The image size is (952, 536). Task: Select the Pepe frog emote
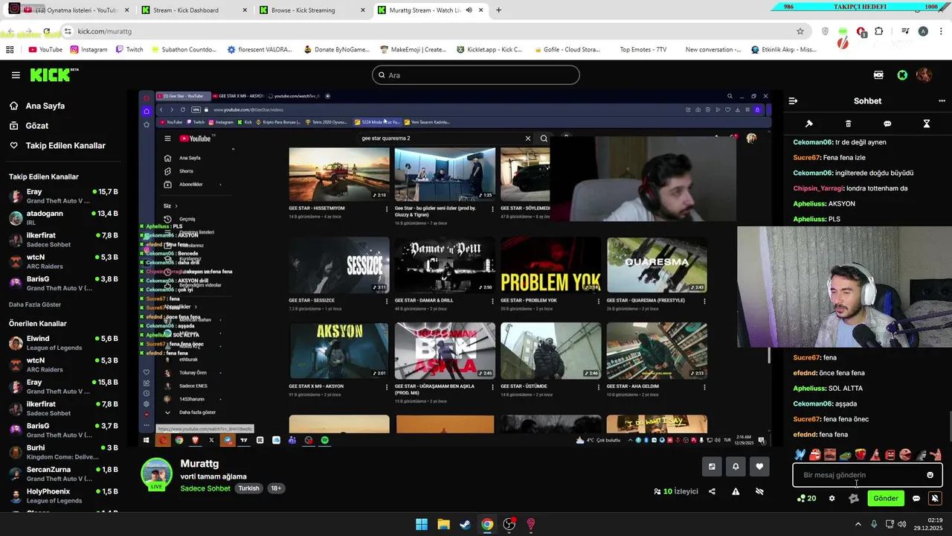tap(845, 455)
